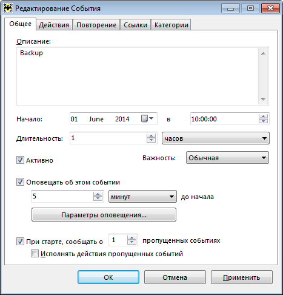Open the часов duration unit dropdown

pyautogui.click(x=216, y=138)
